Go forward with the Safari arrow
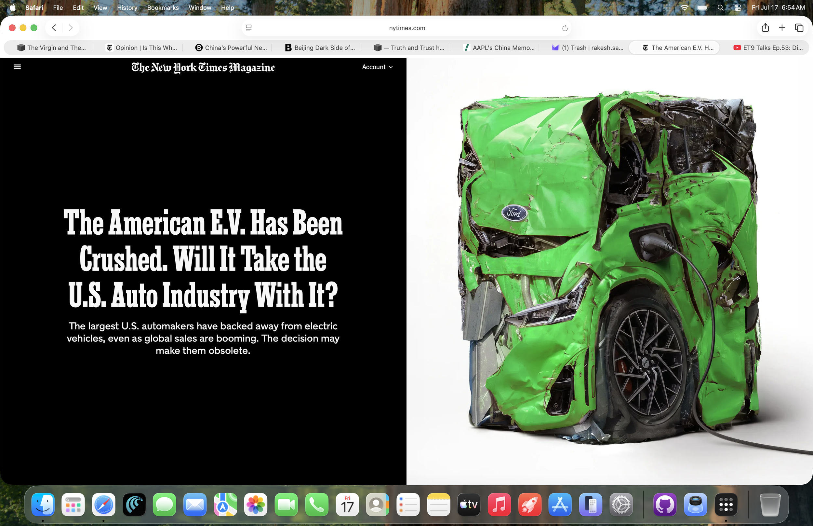813x526 pixels. 71,28
